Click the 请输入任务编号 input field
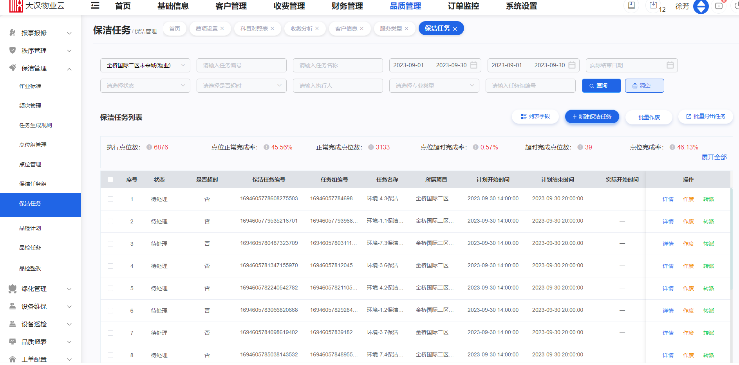 [242, 65]
